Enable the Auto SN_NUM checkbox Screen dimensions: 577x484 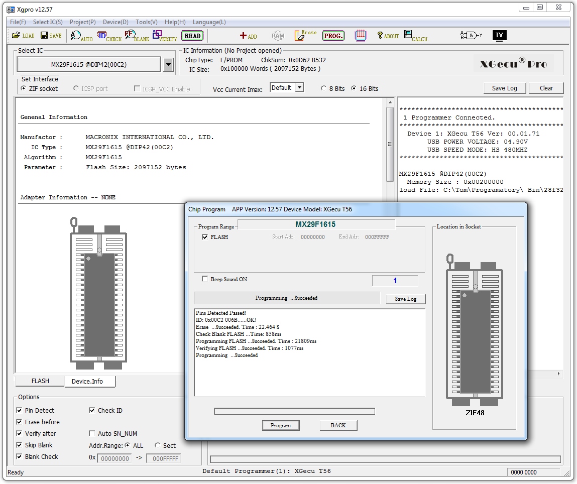coord(92,433)
